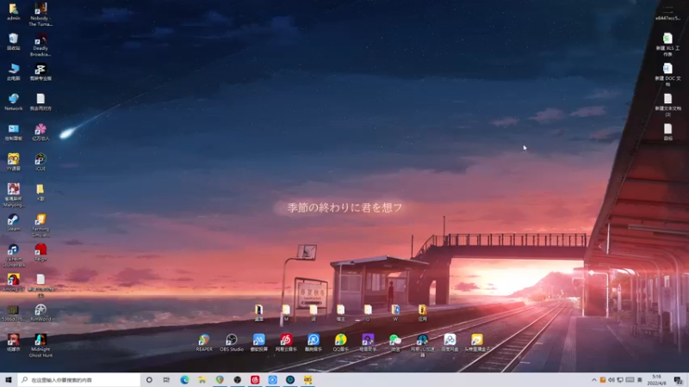Select the OBS Studio desktop shortcut

click(232, 342)
